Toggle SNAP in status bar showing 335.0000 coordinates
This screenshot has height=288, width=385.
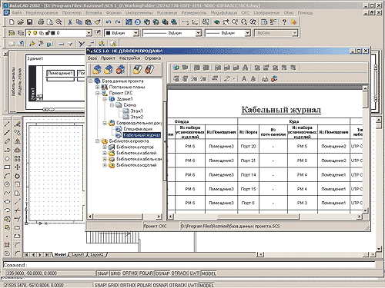point(103,273)
